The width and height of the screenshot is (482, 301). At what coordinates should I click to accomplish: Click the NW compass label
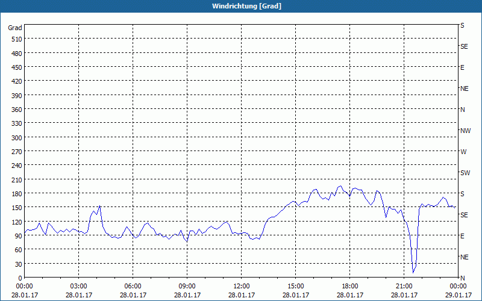[465, 131]
